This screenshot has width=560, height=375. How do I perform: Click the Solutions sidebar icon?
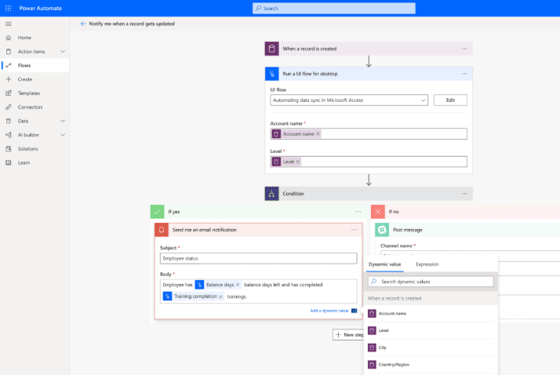(9, 149)
